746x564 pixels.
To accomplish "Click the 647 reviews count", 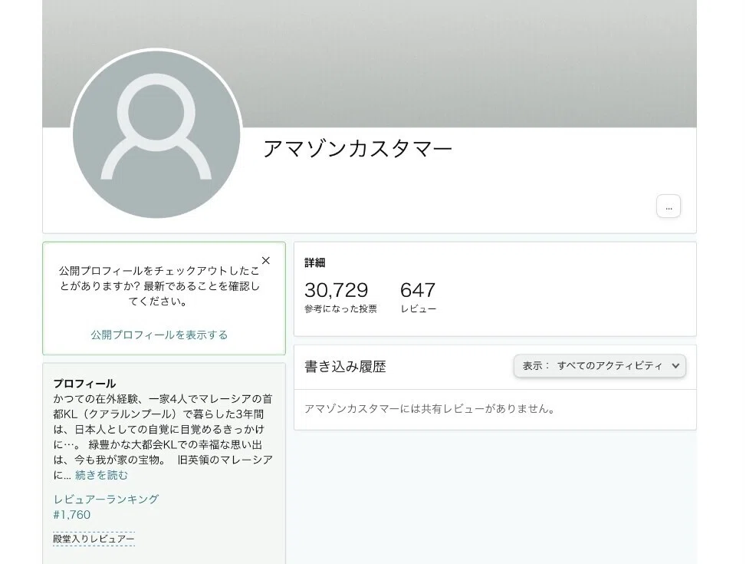I will (x=418, y=289).
